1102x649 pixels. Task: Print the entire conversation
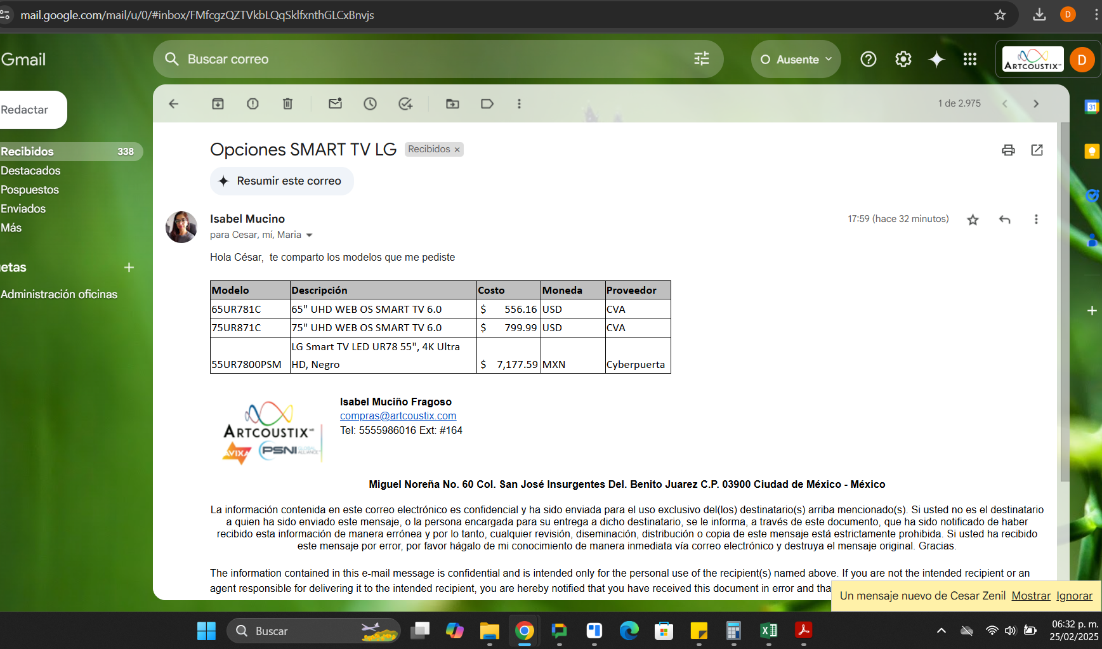pyautogui.click(x=1008, y=150)
